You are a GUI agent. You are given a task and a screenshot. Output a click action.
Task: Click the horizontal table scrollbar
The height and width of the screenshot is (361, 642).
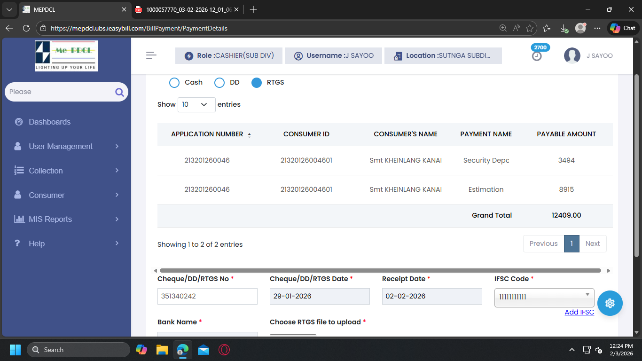[380, 271]
